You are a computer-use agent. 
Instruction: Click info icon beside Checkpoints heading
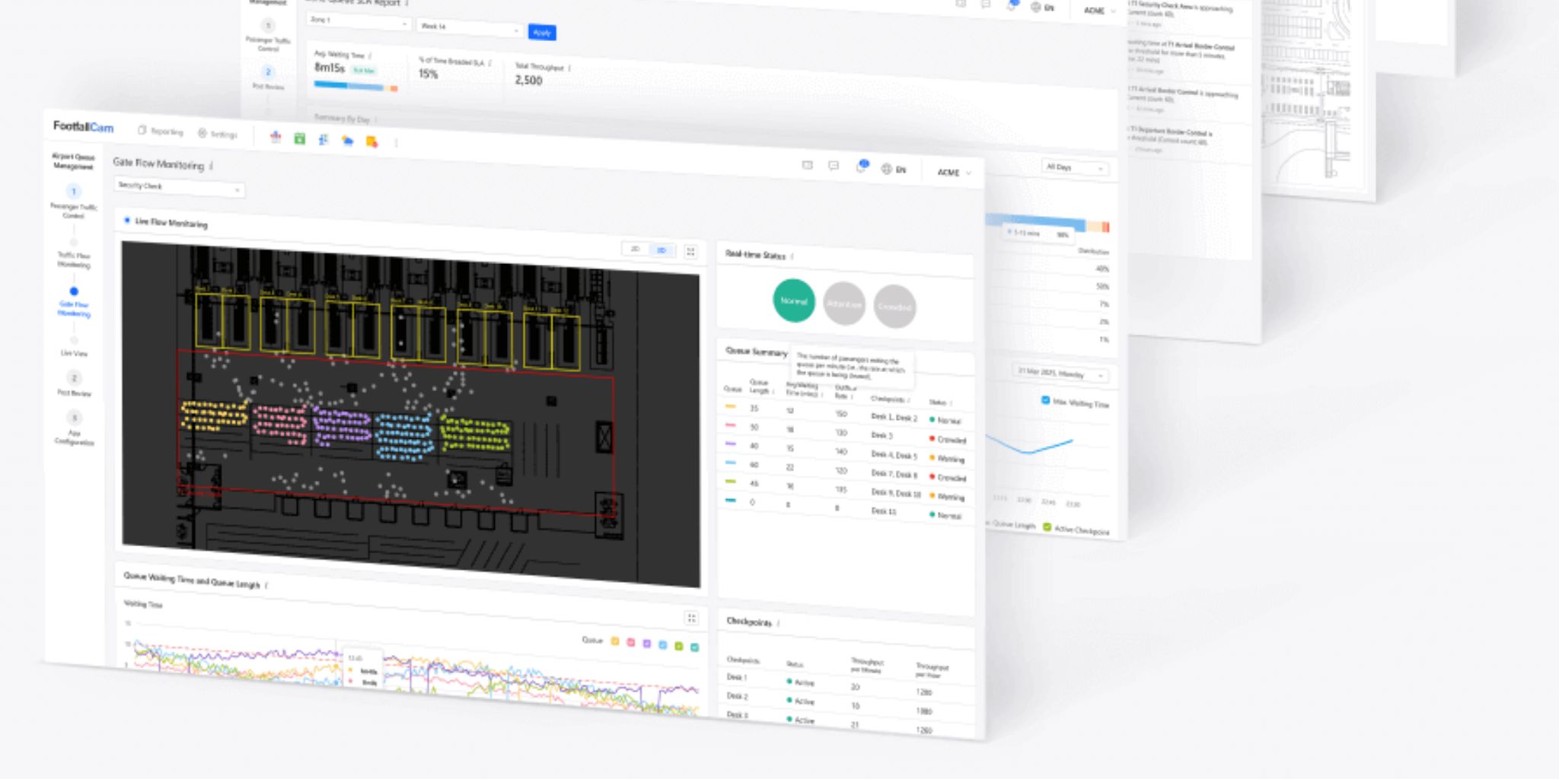(779, 624)
